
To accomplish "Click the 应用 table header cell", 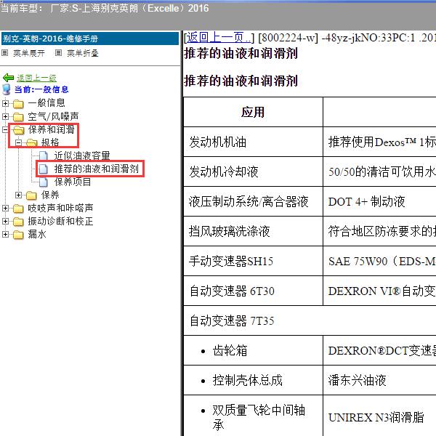I will coord(253,112).
